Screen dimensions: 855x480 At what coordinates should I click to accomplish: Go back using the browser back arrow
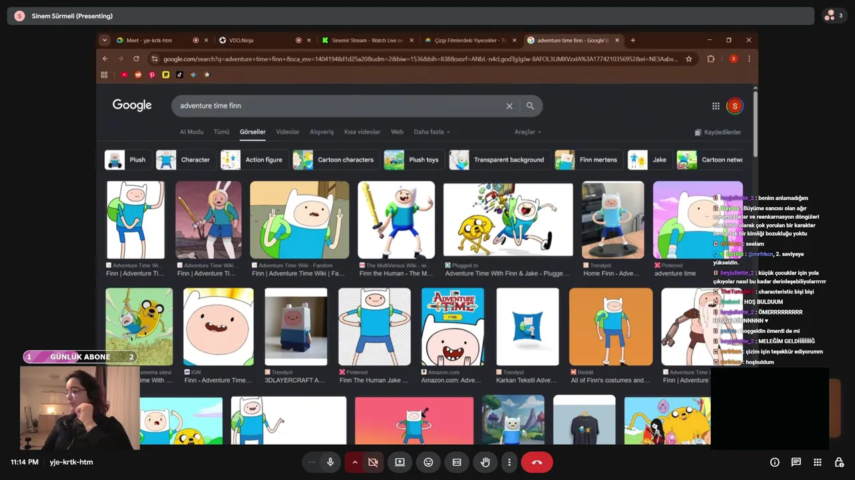pyautogui.click(x=105, y=59)
